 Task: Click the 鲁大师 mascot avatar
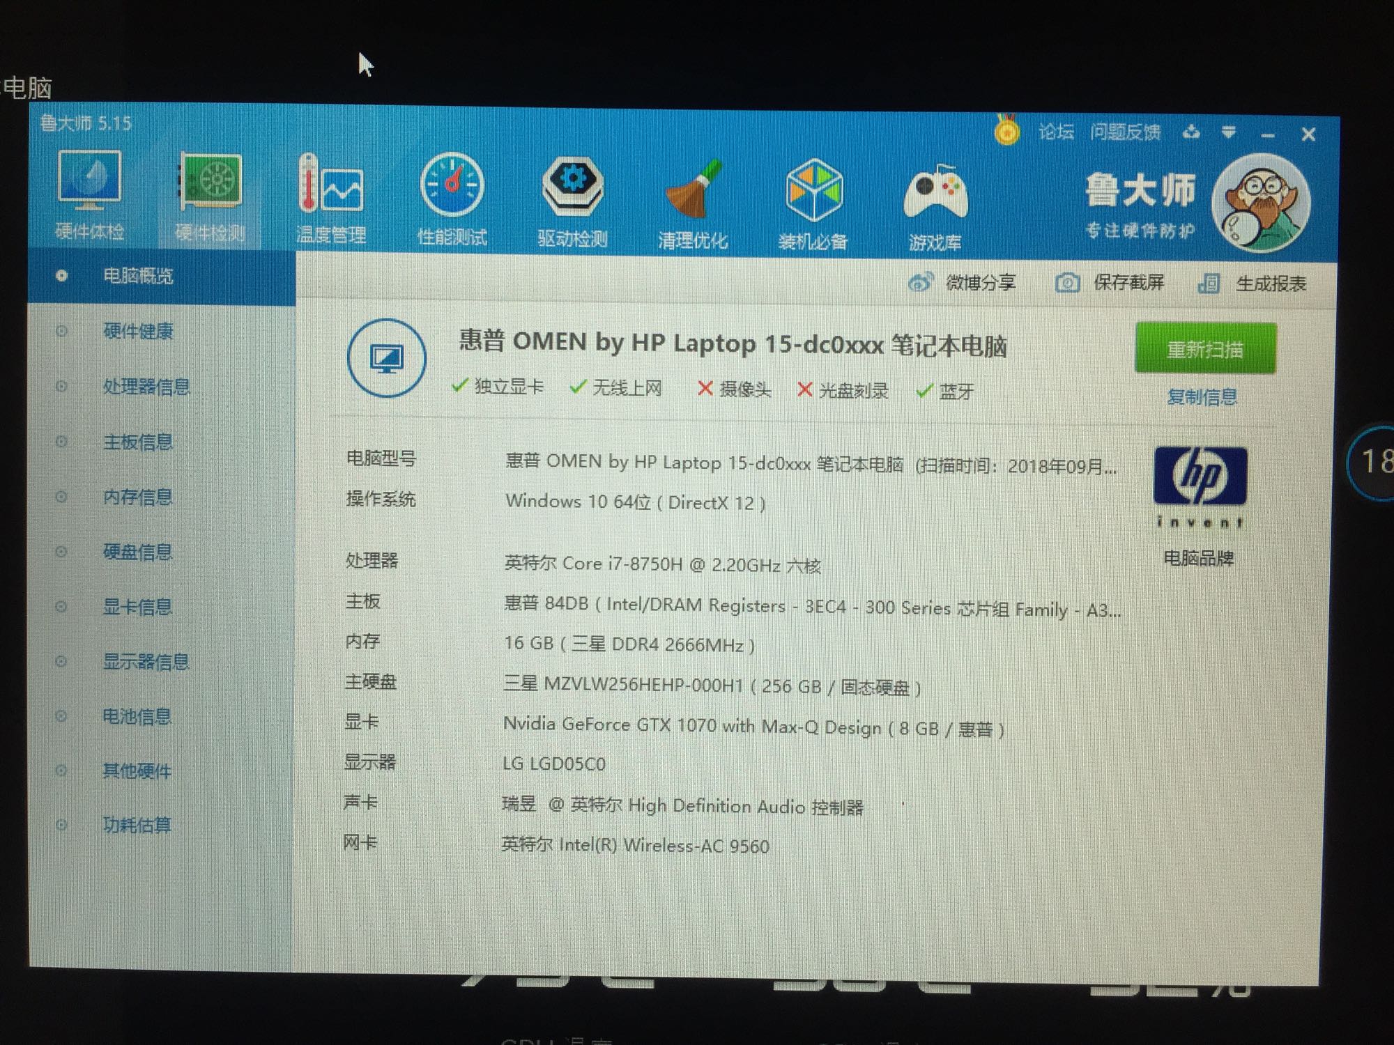(x=1261, y=203)
